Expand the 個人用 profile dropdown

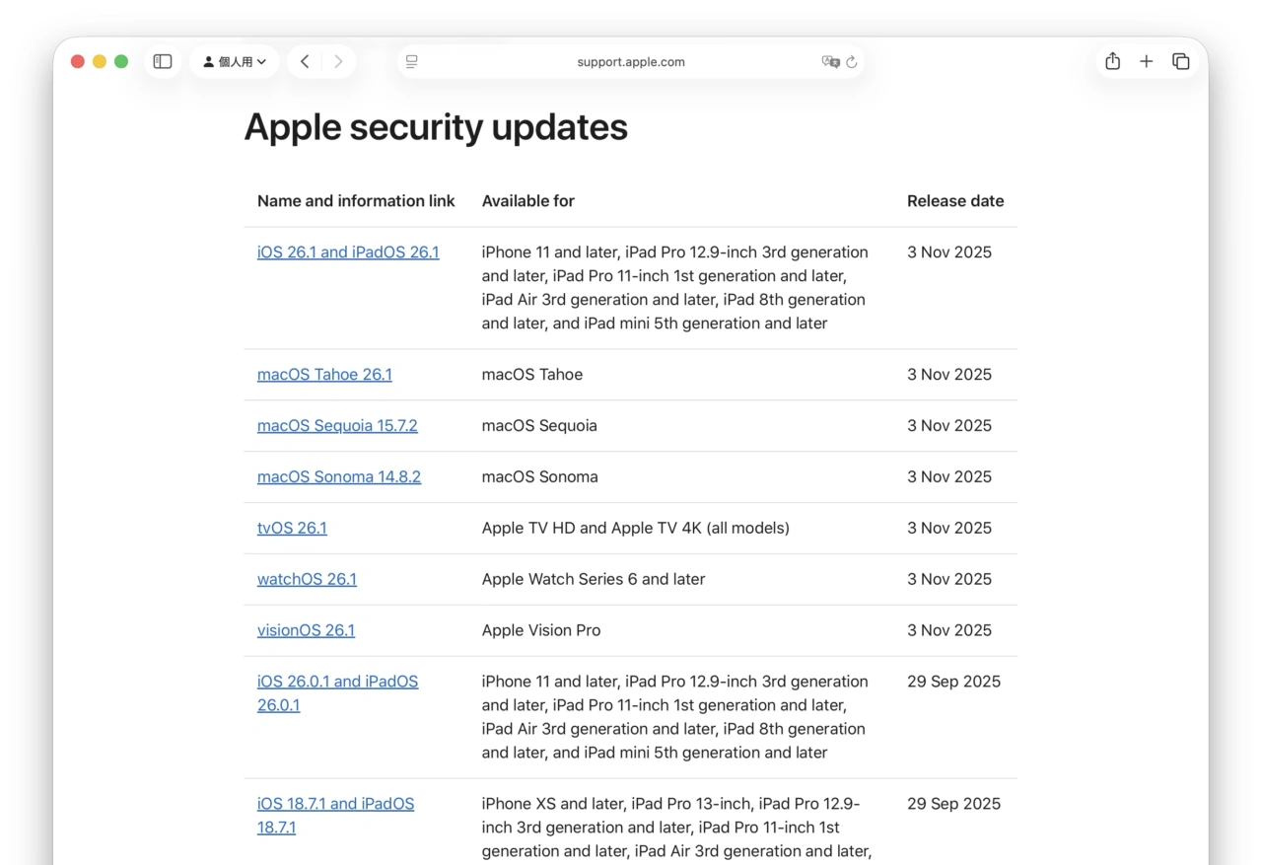(235, 61)
